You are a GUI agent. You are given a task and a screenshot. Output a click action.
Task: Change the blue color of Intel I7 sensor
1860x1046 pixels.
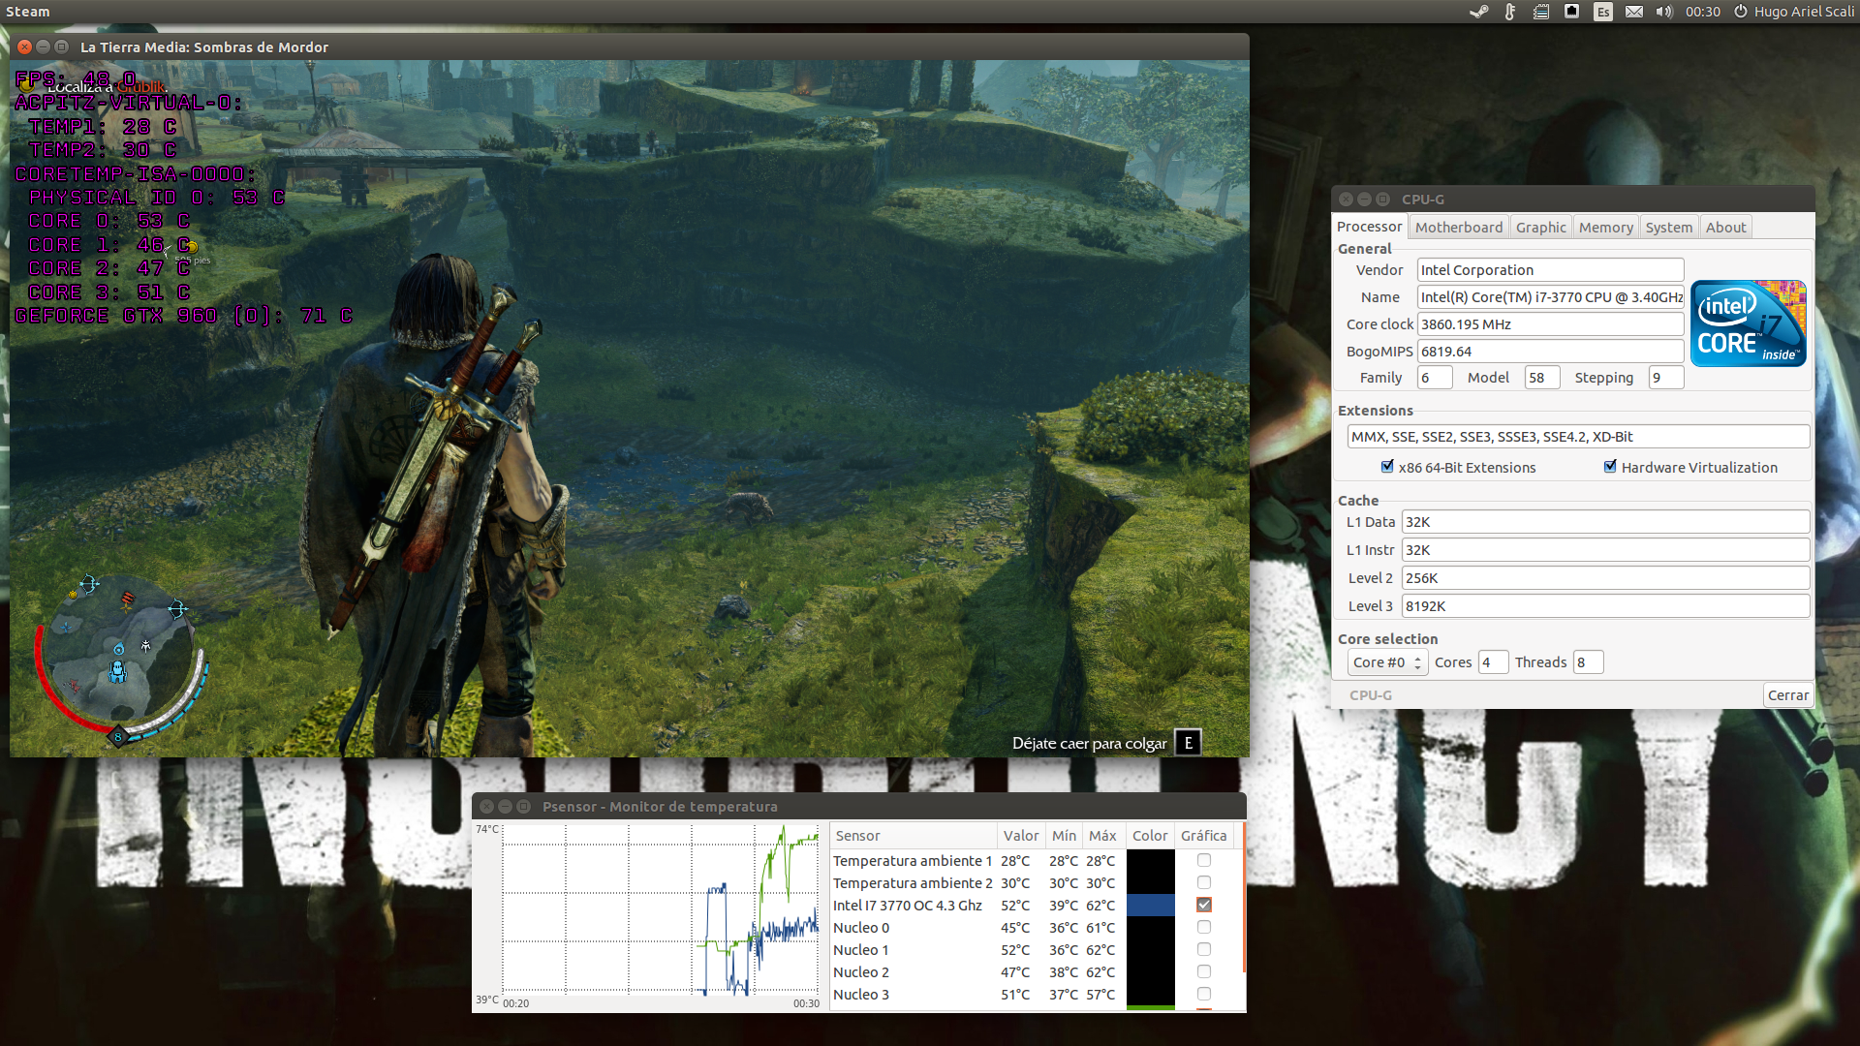[x=1151, y=905]
